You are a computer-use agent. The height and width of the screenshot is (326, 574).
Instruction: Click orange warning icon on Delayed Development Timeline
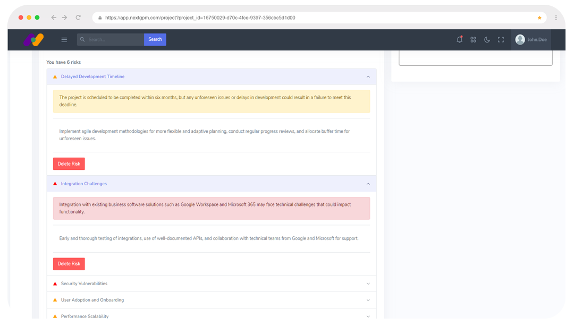click(x=55, y=77)
